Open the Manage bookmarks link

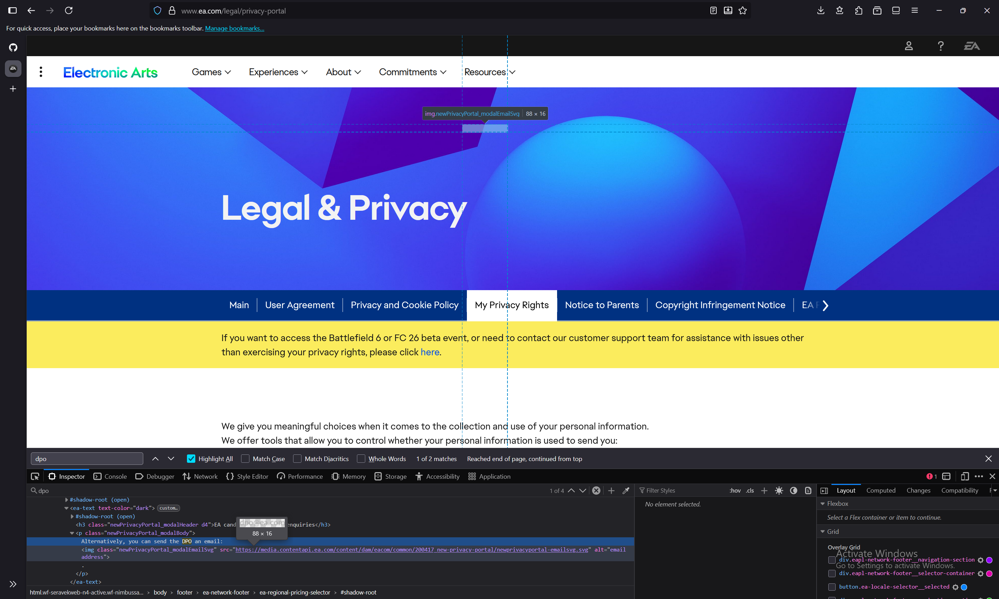pyautogui.click(x=234, y=28)
